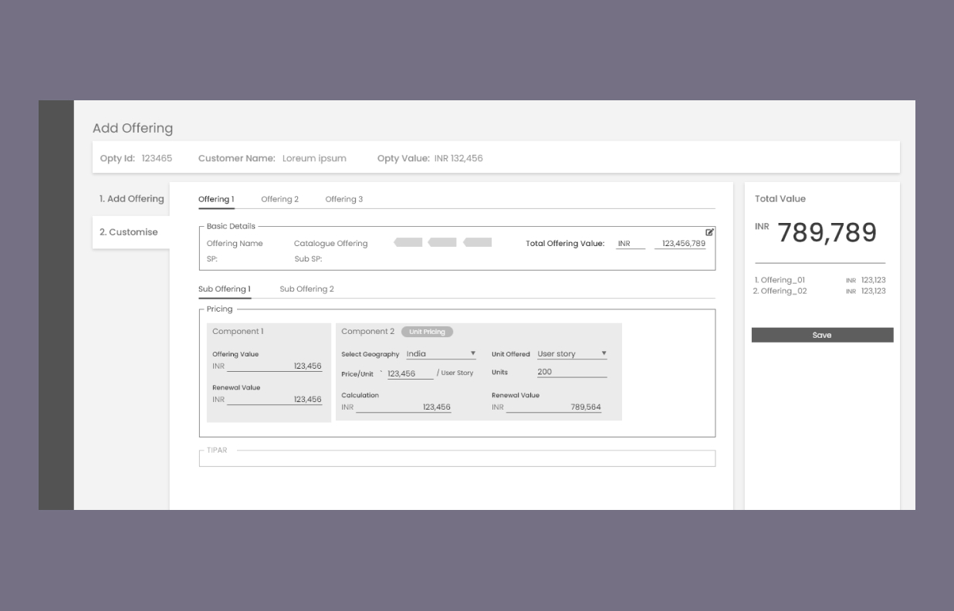Screen dimensions: 954x611
Task: Click Offering_01 in the Total Value list
Action: (780, 280)
